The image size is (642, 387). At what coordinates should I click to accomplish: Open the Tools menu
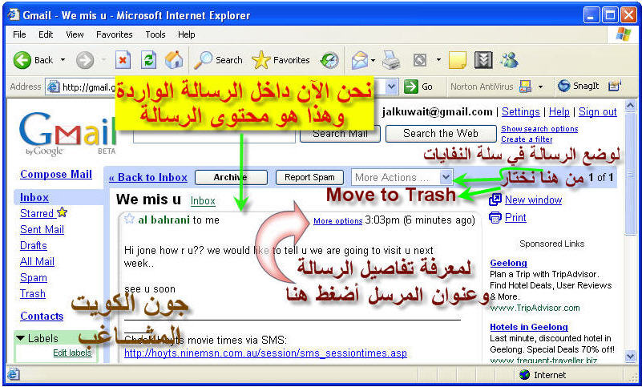pyautogui.click(x=155, y=34)
